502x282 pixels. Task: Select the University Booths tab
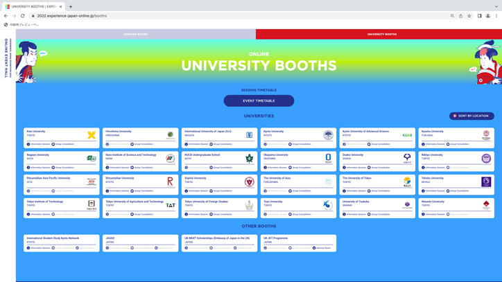[381, 34]
